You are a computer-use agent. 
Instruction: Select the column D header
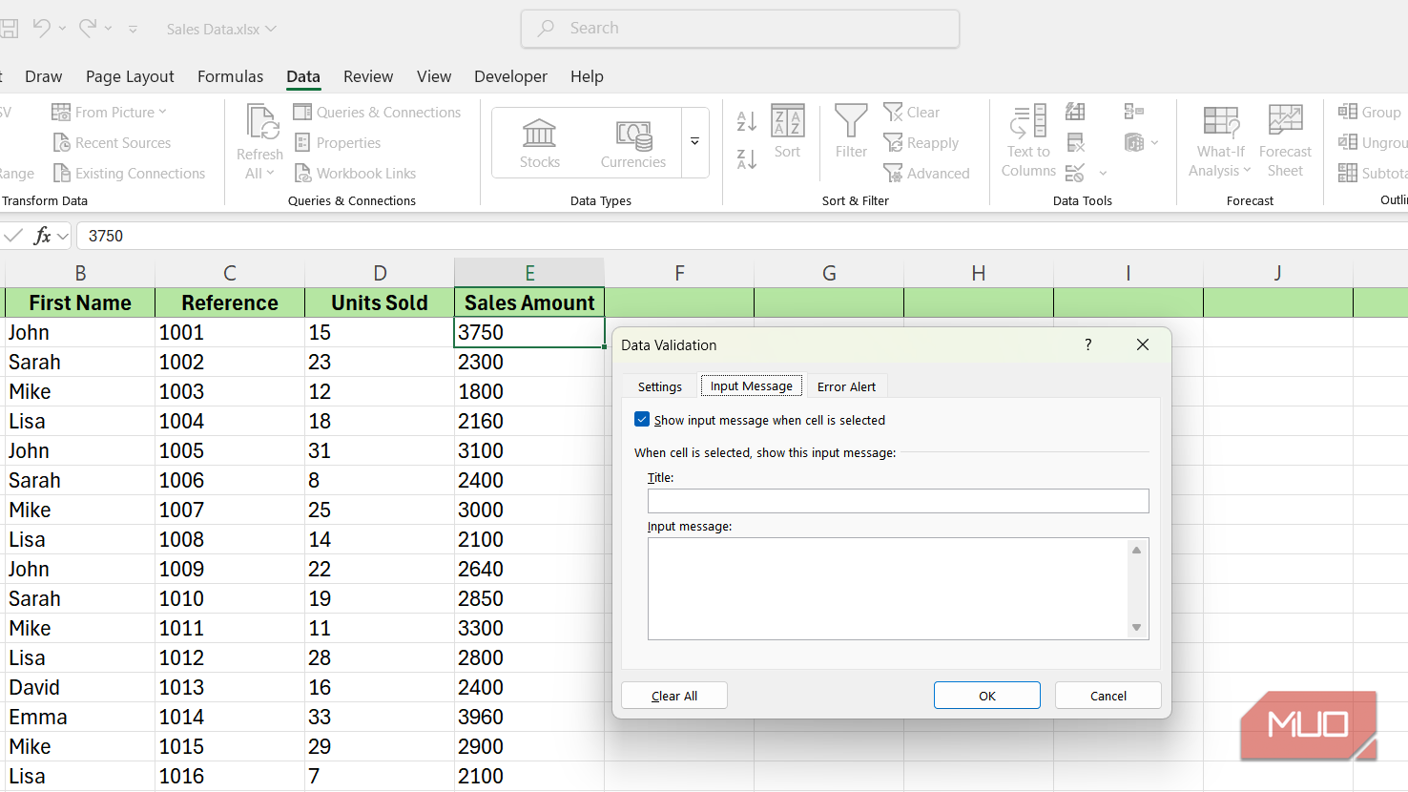point(380,273)
